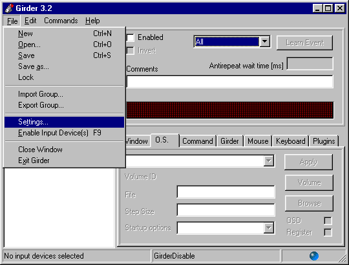Click the red dotted event display bar
Image resolution: width=349 pixels, height=265 pixels.
point(230,110)
